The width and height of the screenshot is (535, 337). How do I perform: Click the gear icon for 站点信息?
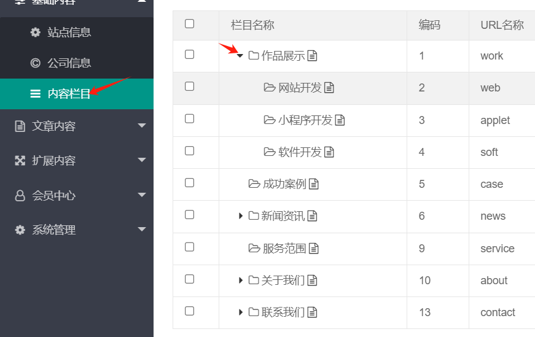(x=36, y=32)
